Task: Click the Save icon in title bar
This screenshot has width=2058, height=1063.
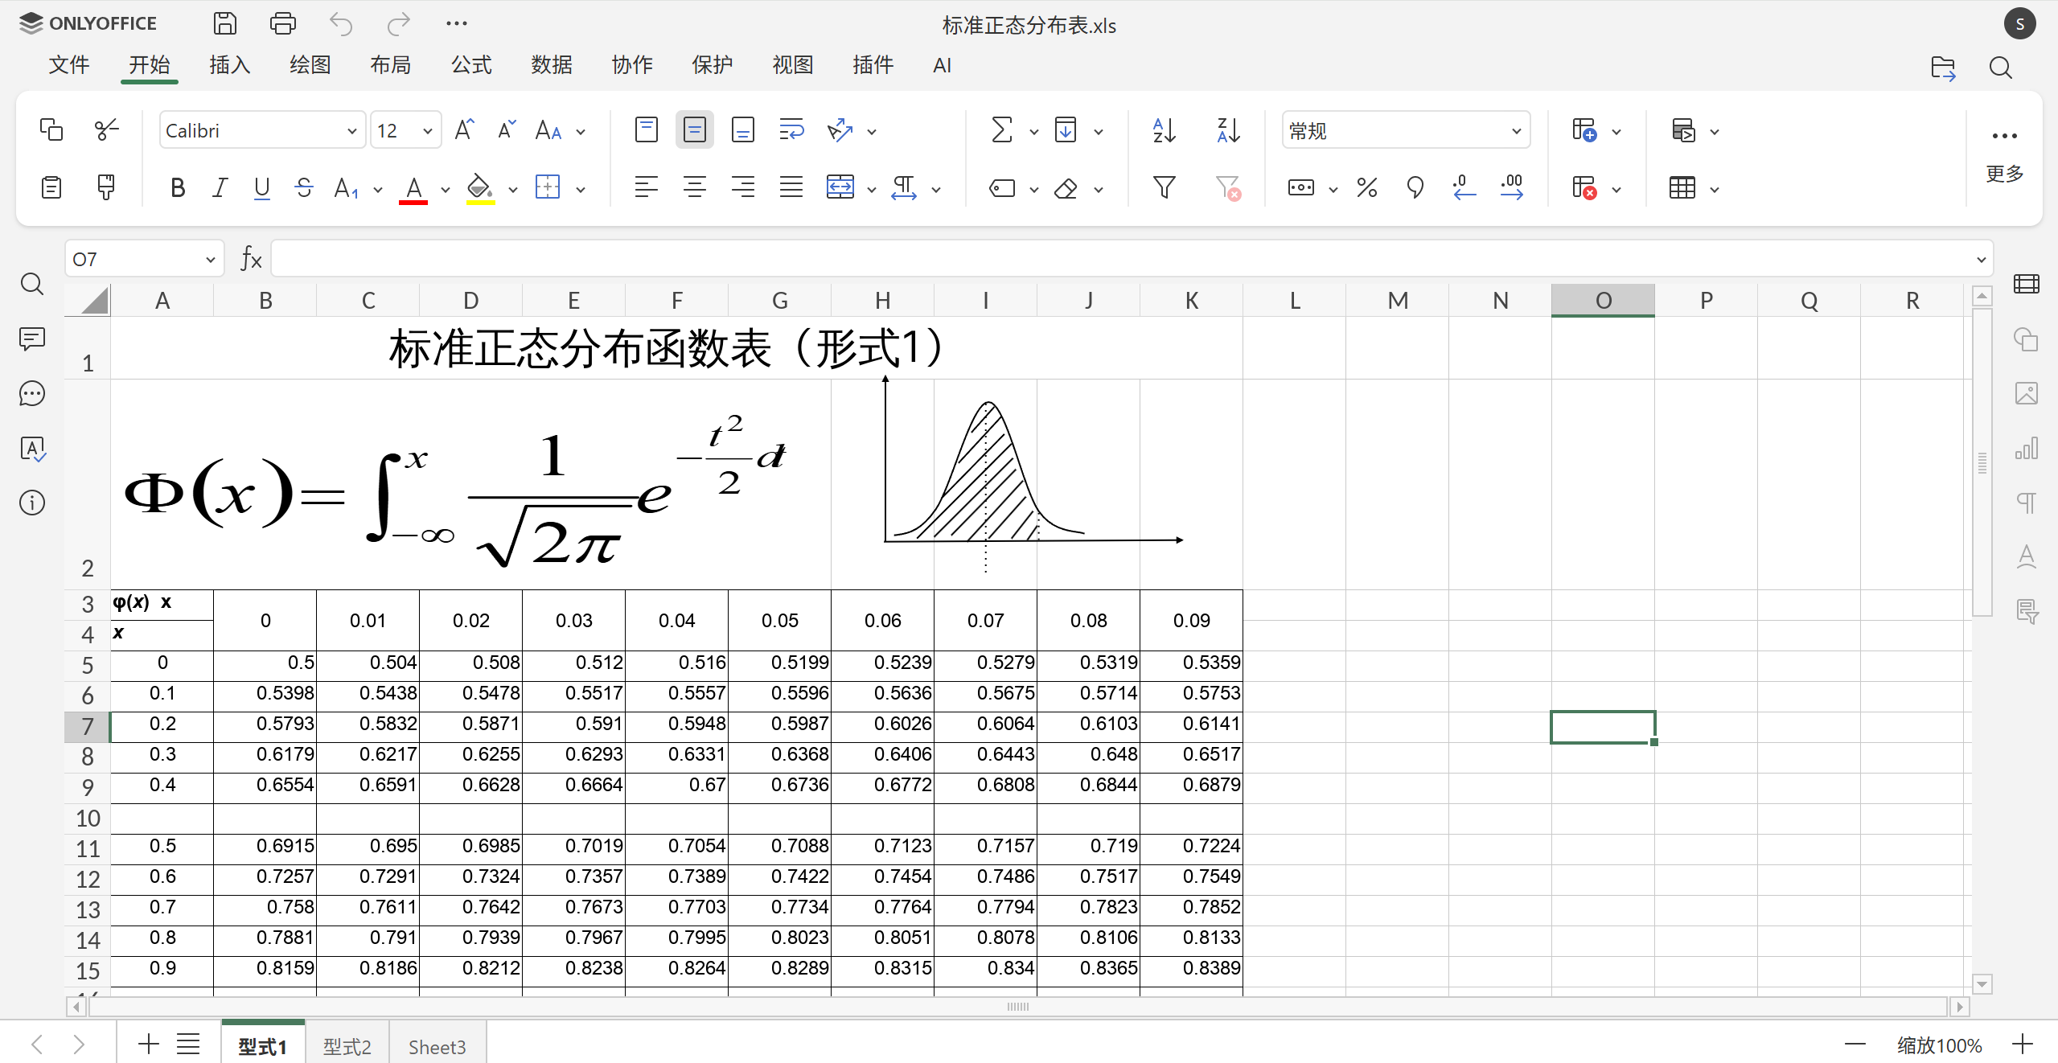Action: point(225,23)
